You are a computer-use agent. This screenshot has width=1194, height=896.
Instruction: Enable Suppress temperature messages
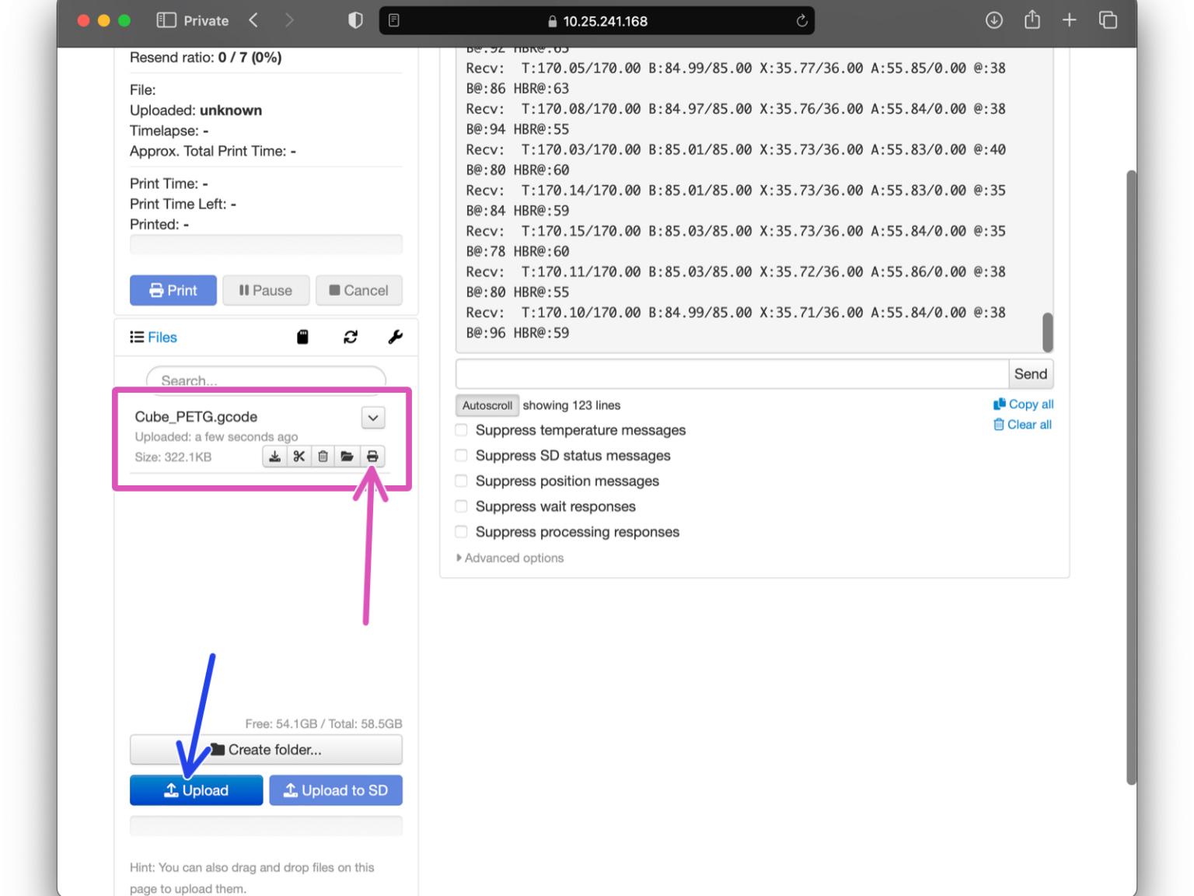click(x=462, y=430)
